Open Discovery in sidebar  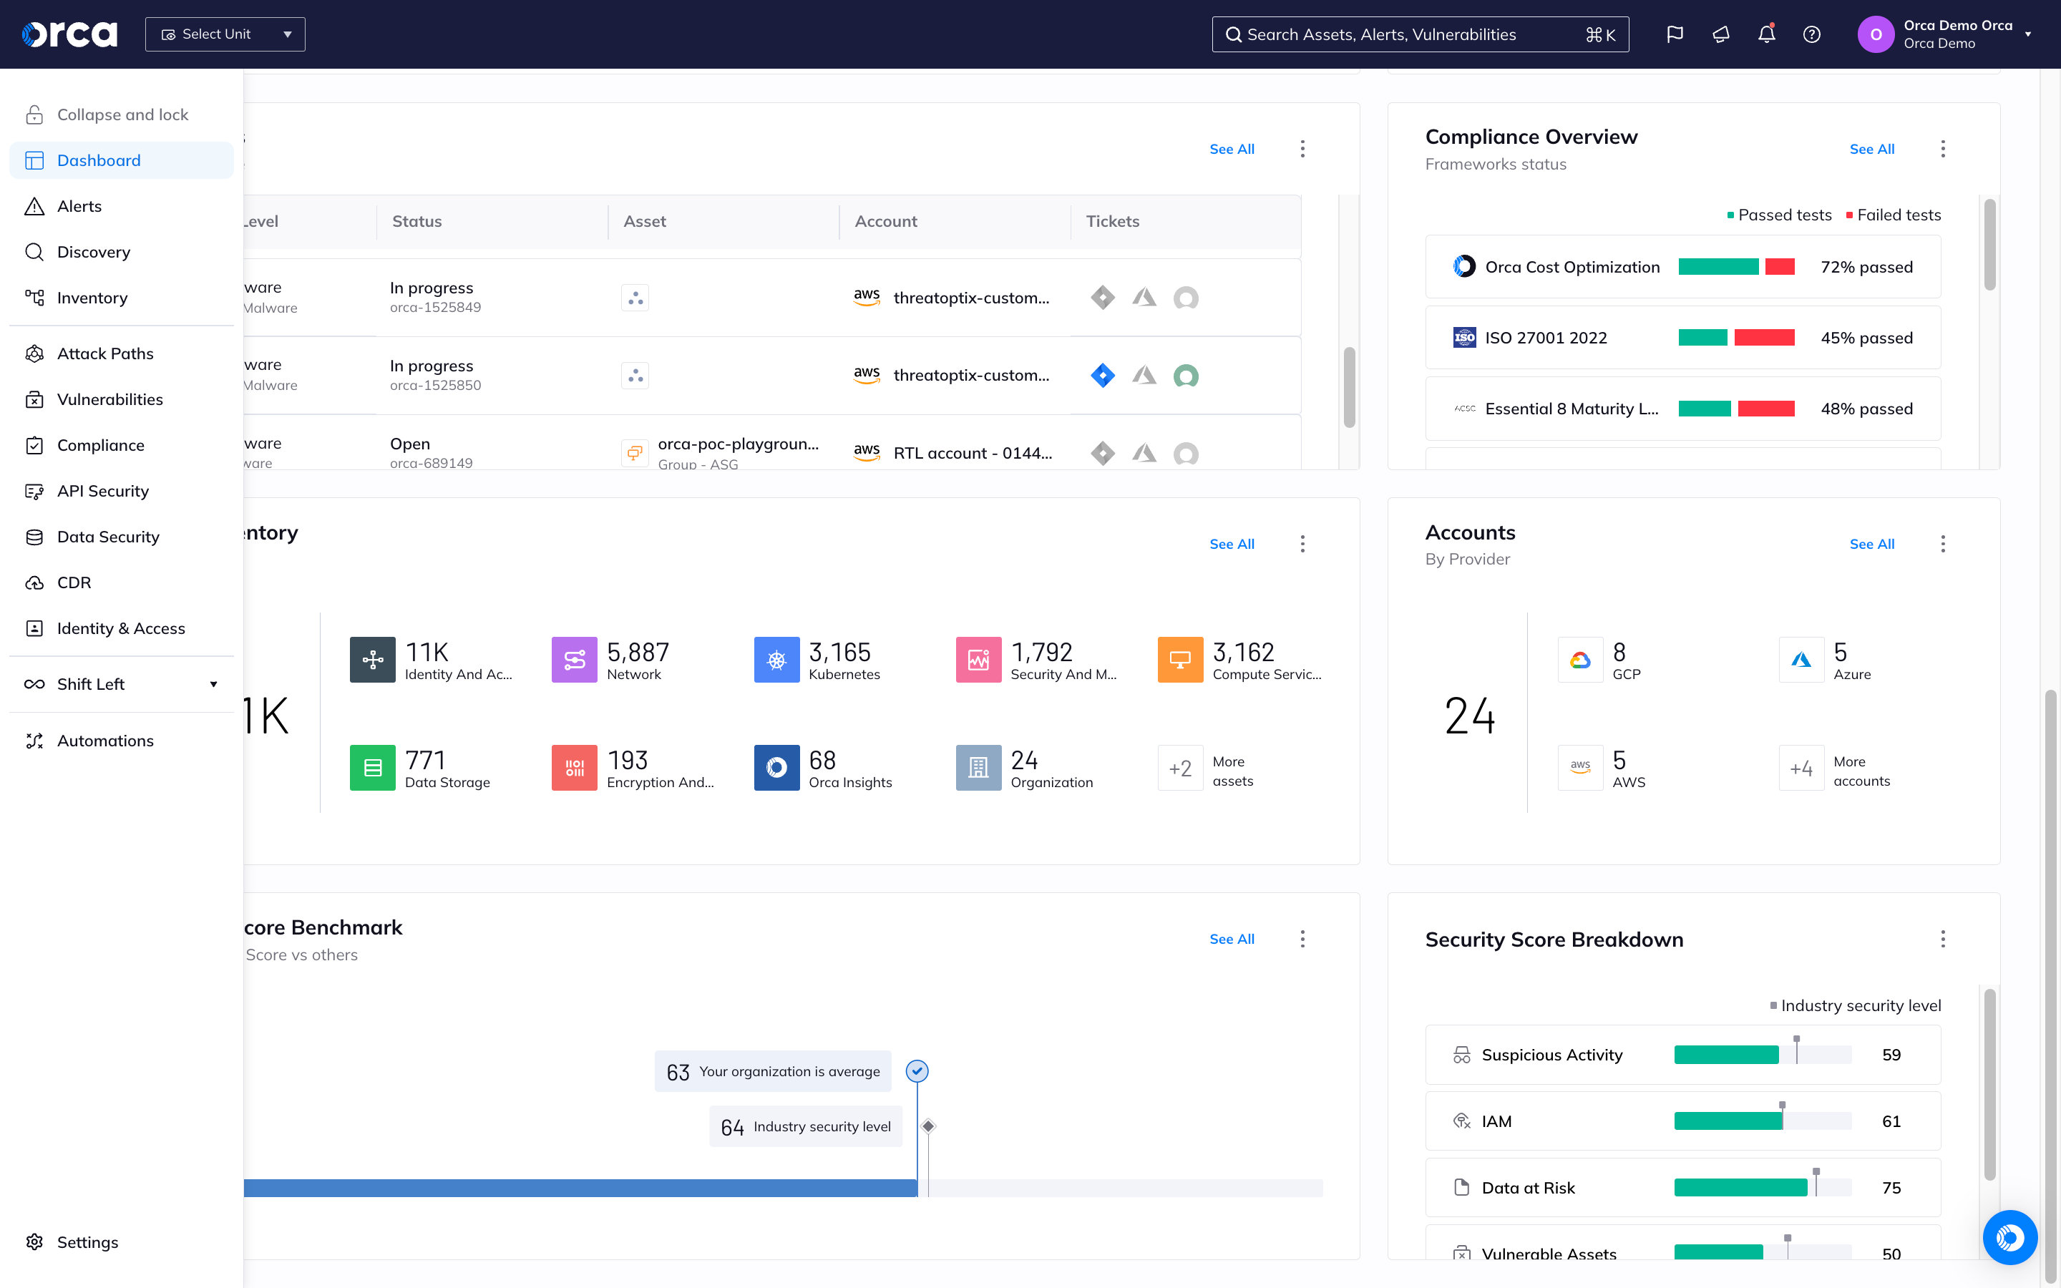coord(121,252)
